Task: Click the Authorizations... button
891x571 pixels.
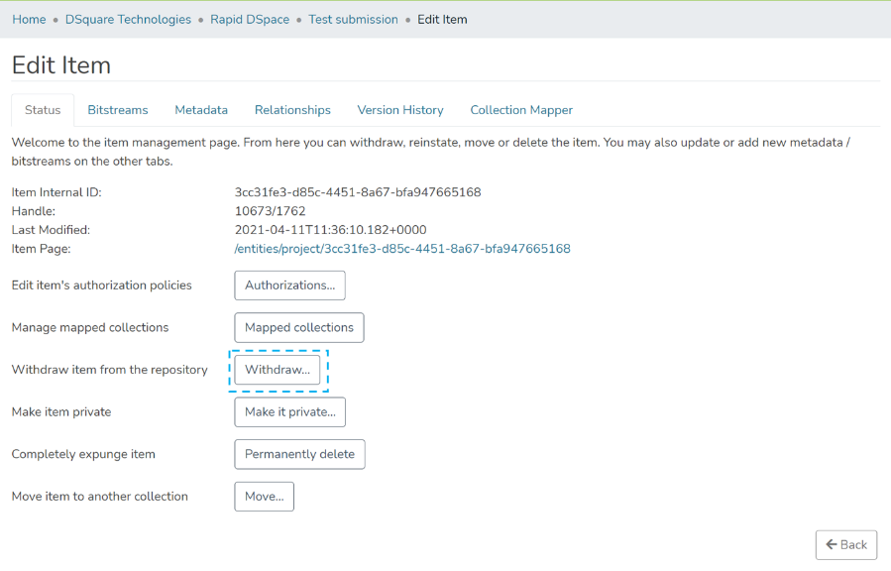Action: tap(289, 285)
